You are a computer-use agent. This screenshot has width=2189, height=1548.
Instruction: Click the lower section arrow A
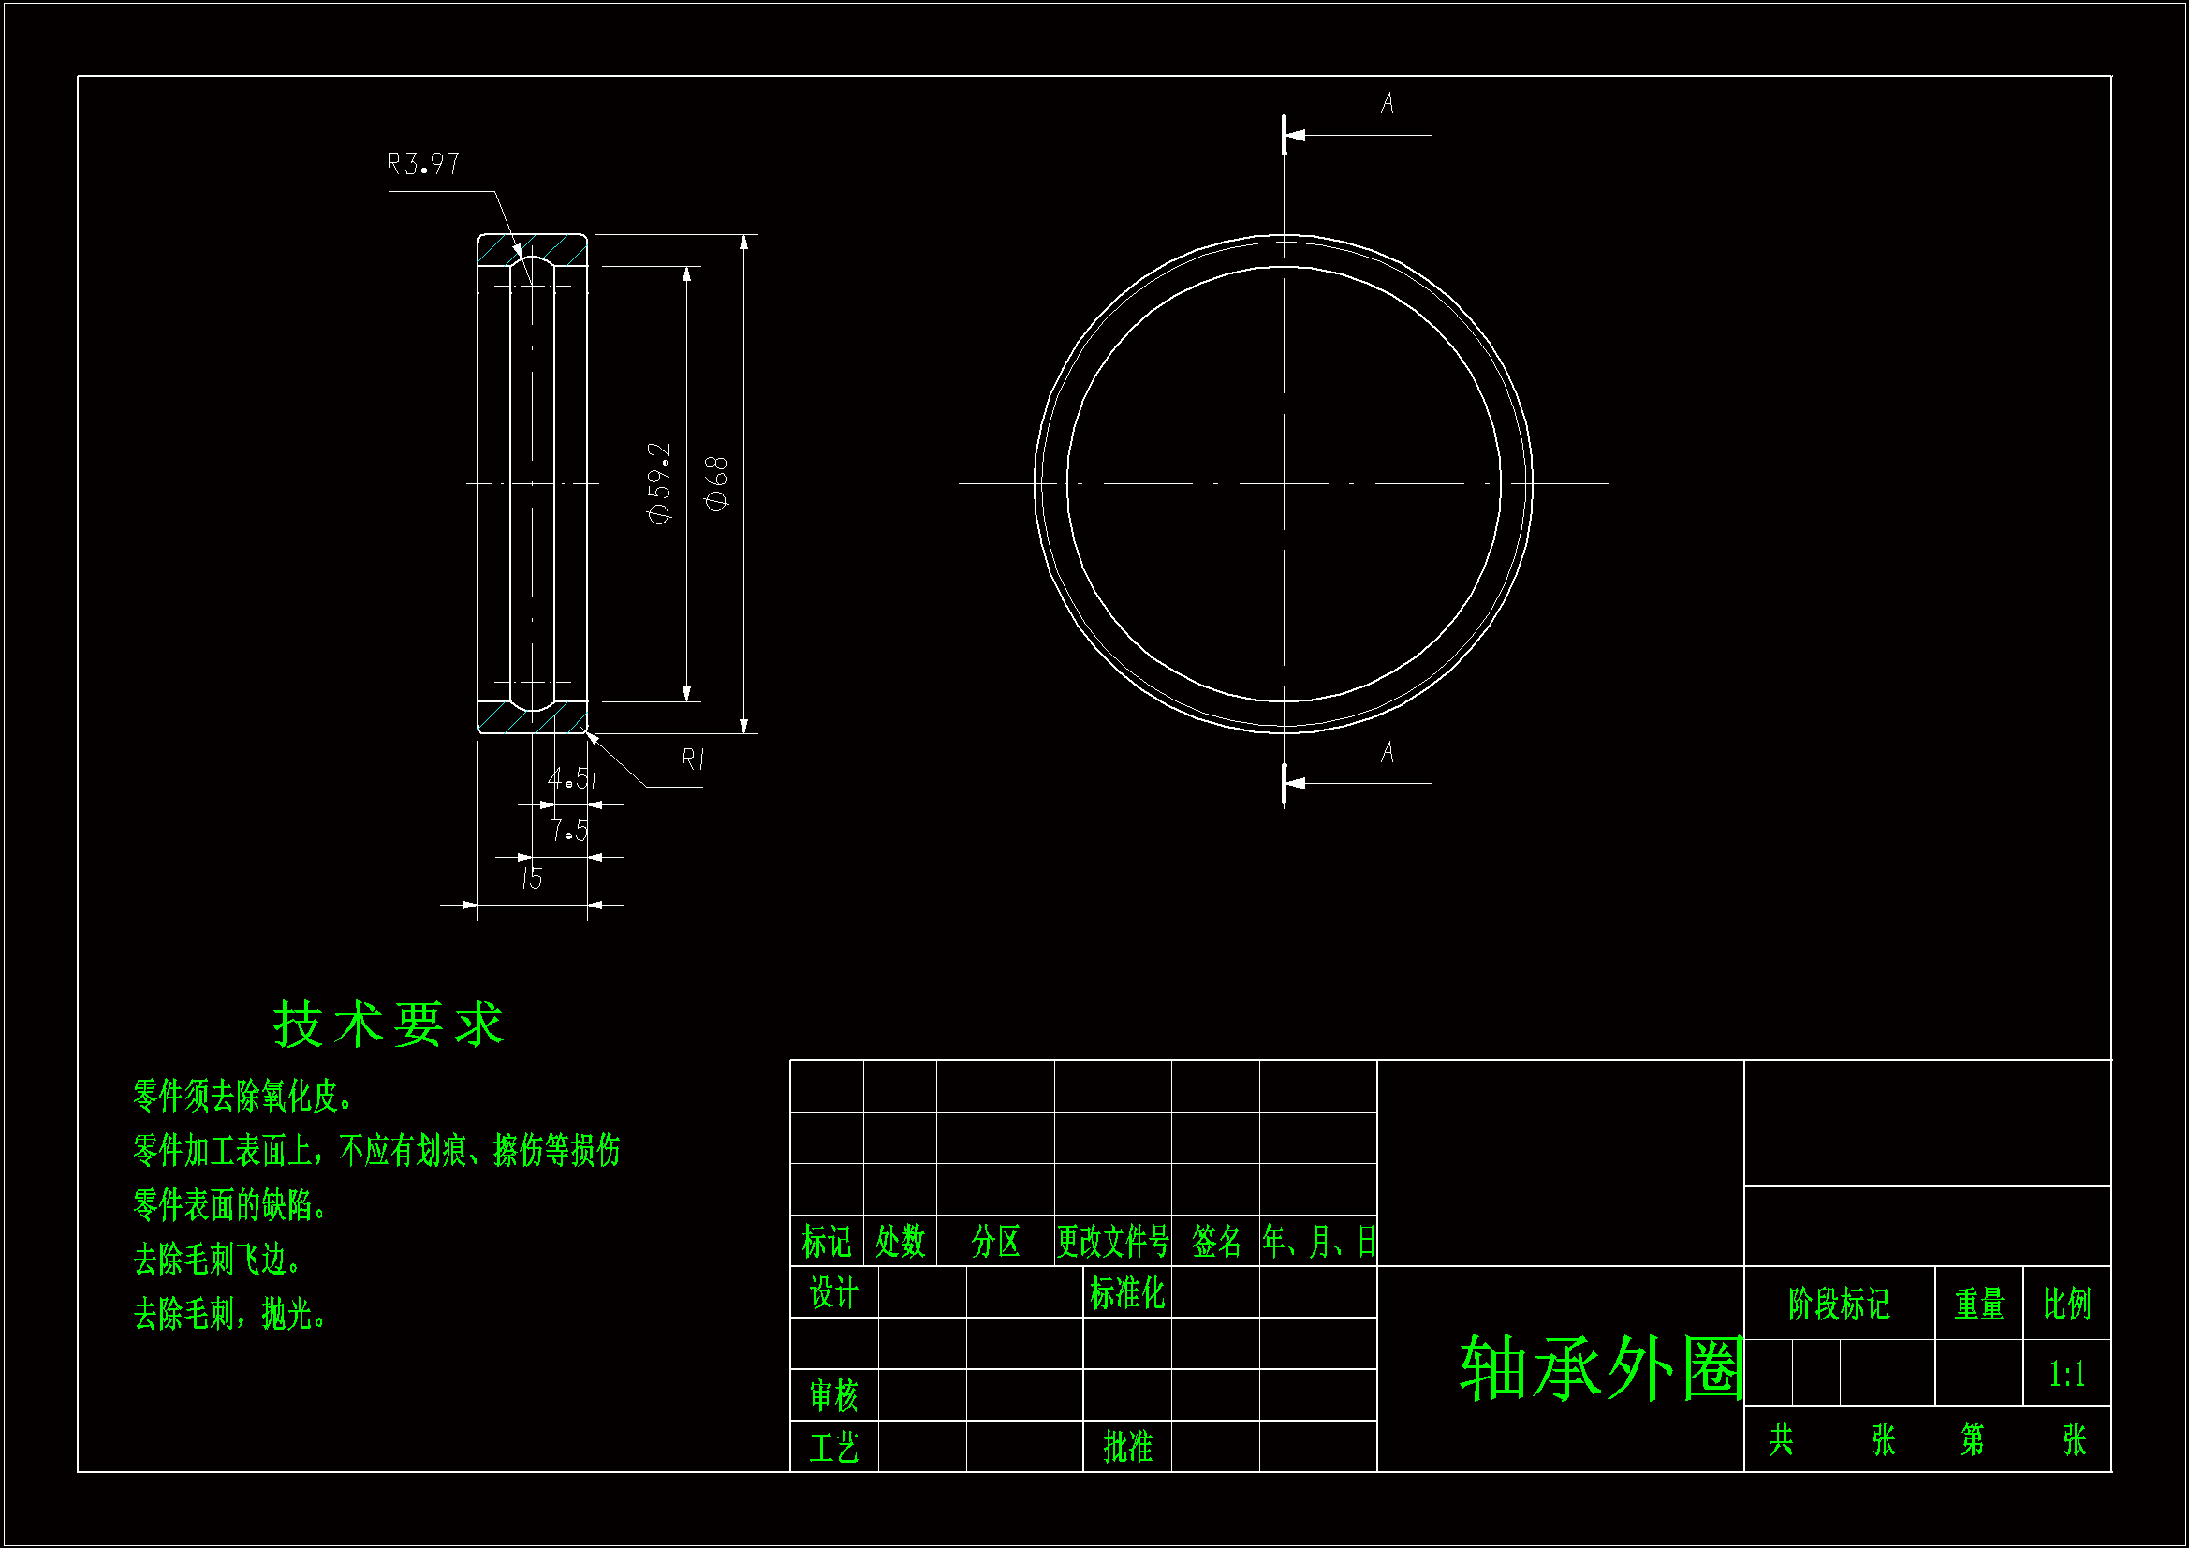[1388, 753]
